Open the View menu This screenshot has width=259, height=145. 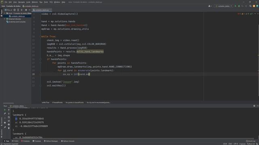(15, 2)
